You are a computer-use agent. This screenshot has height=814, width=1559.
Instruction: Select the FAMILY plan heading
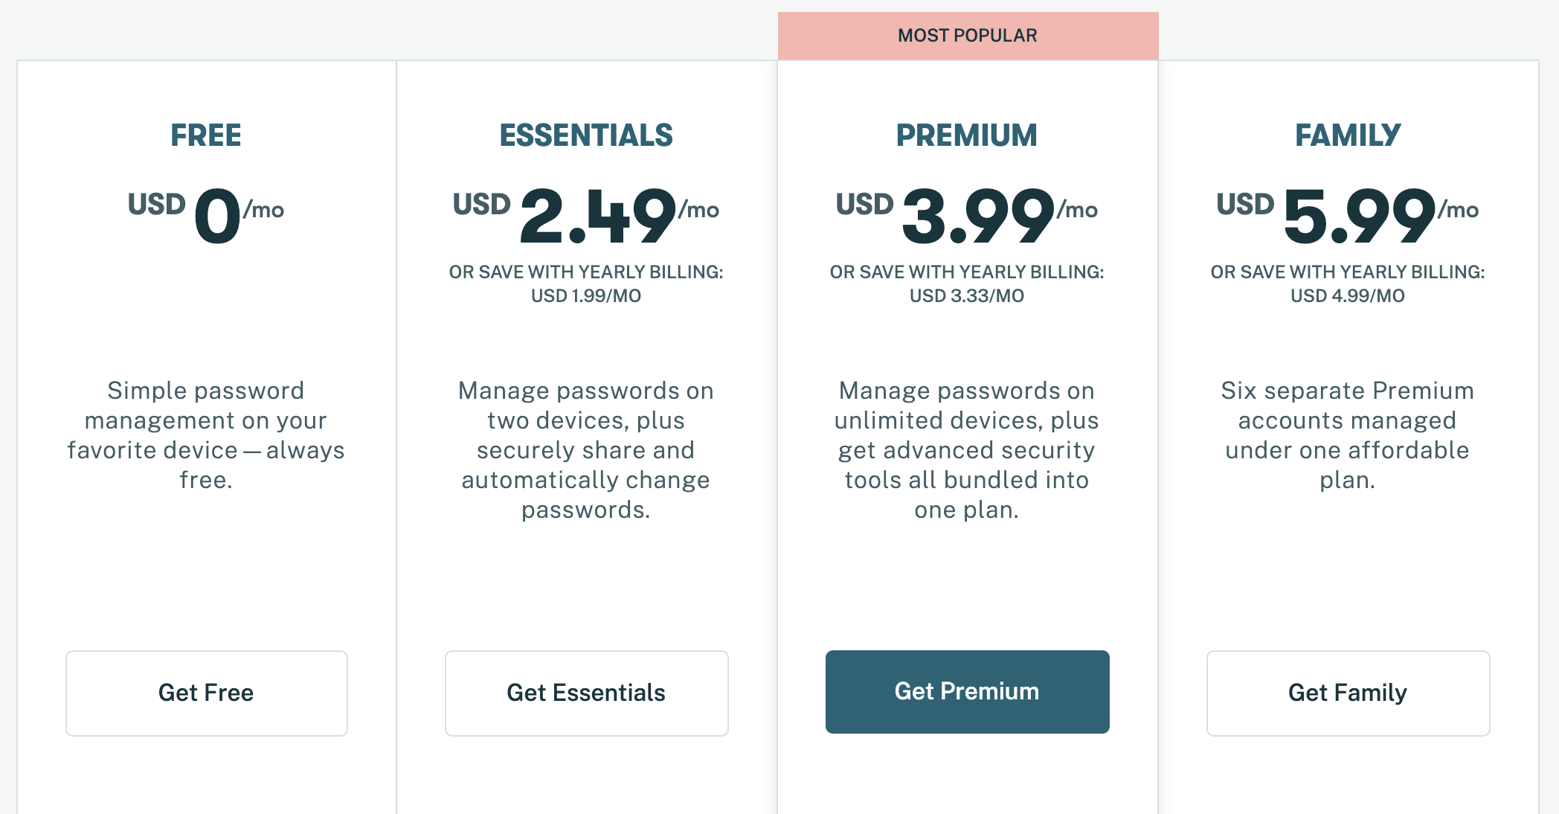click(1348, 135)
